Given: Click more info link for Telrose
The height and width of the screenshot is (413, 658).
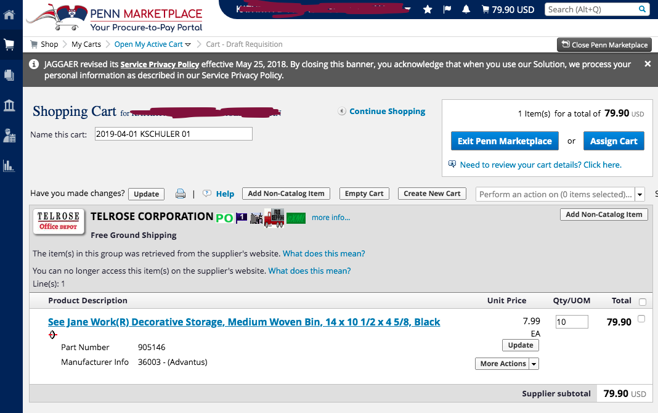Looking at the screenshot, I should 331,218.
